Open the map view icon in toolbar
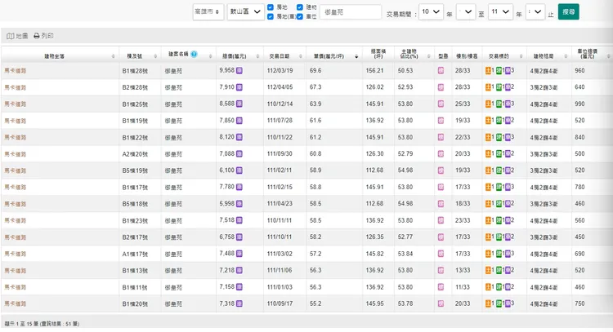 11,36
